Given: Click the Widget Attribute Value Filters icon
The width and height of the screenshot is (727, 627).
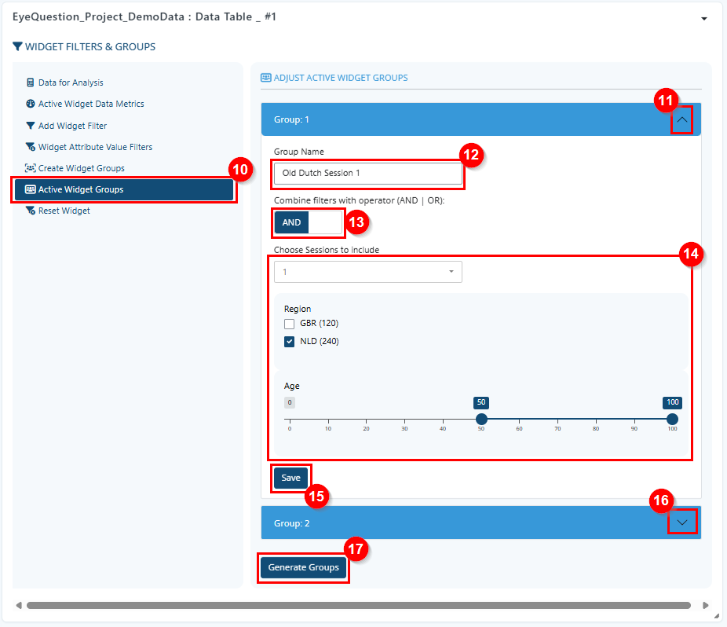Looking at the screenshot, I should coord(30,147).
